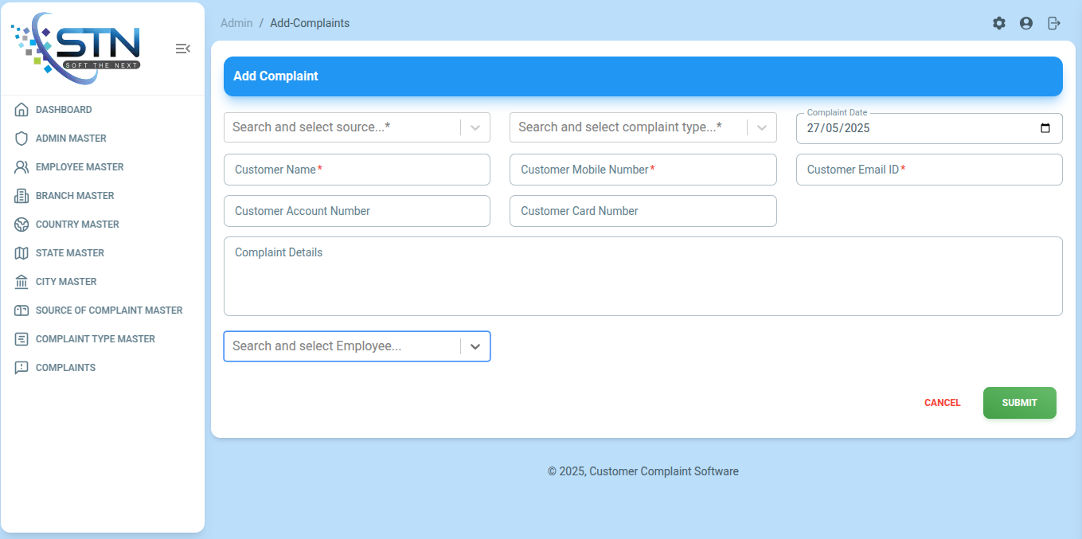Open Employee Master menu item

tap(80, 167)
